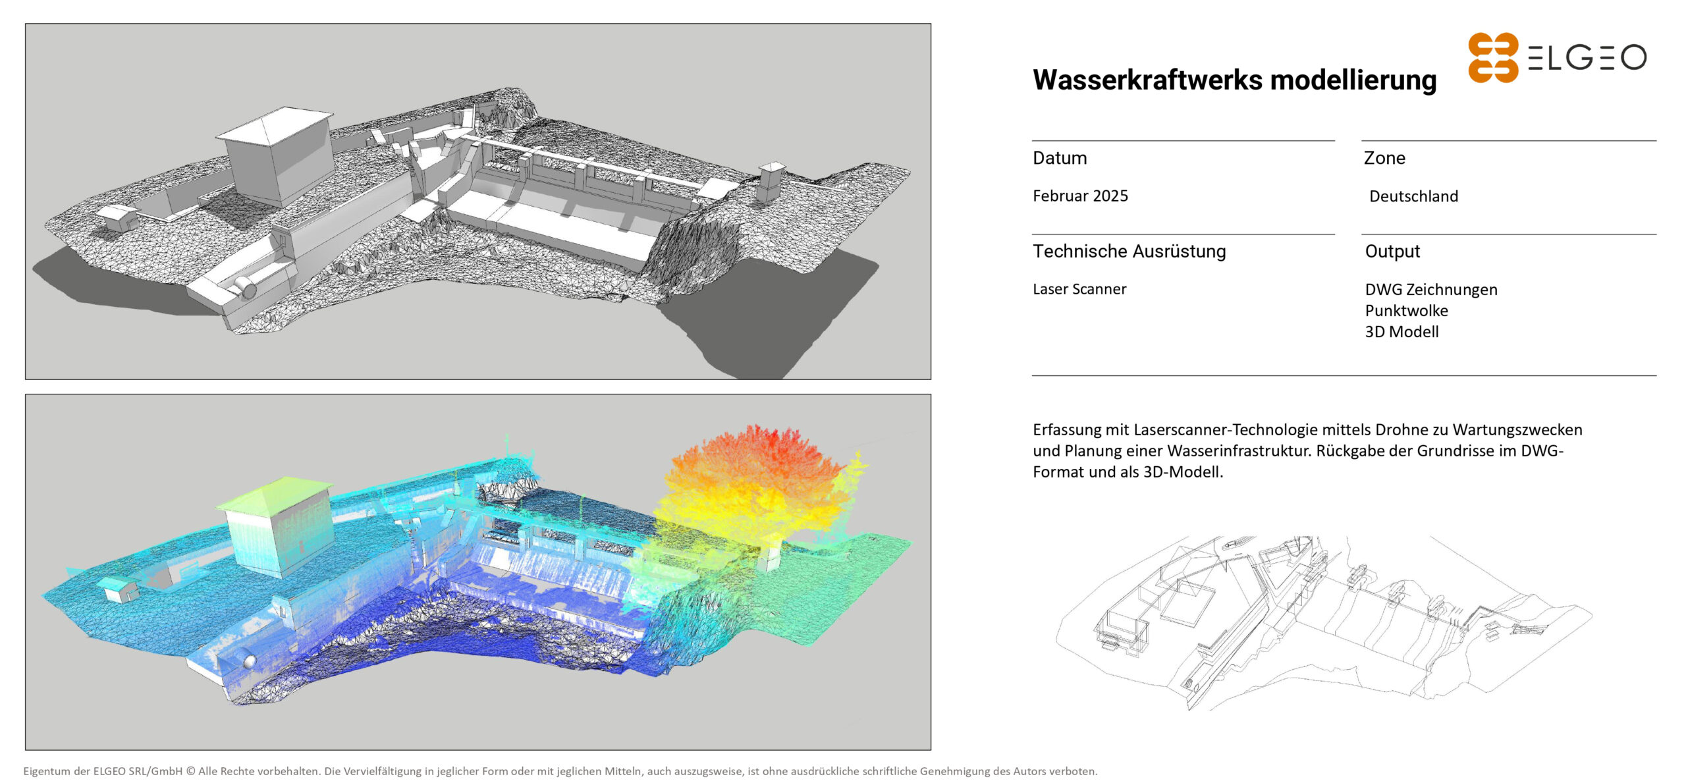This screenshot has height=783, width=1686.
Task: Click the orange ELGEO logo icon
Action: [1492, 58]
